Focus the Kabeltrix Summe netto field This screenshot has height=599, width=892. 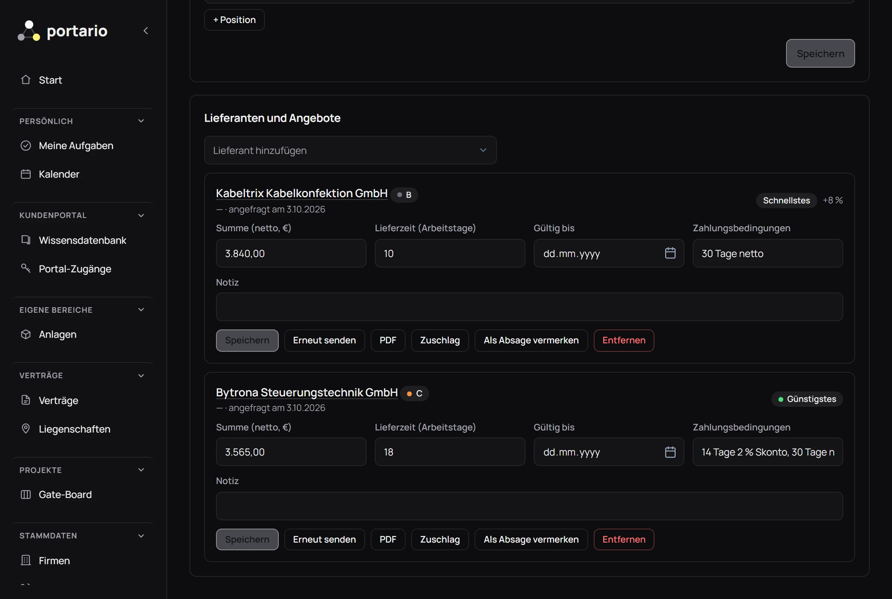pyautogui.click(x=291, y=253)
